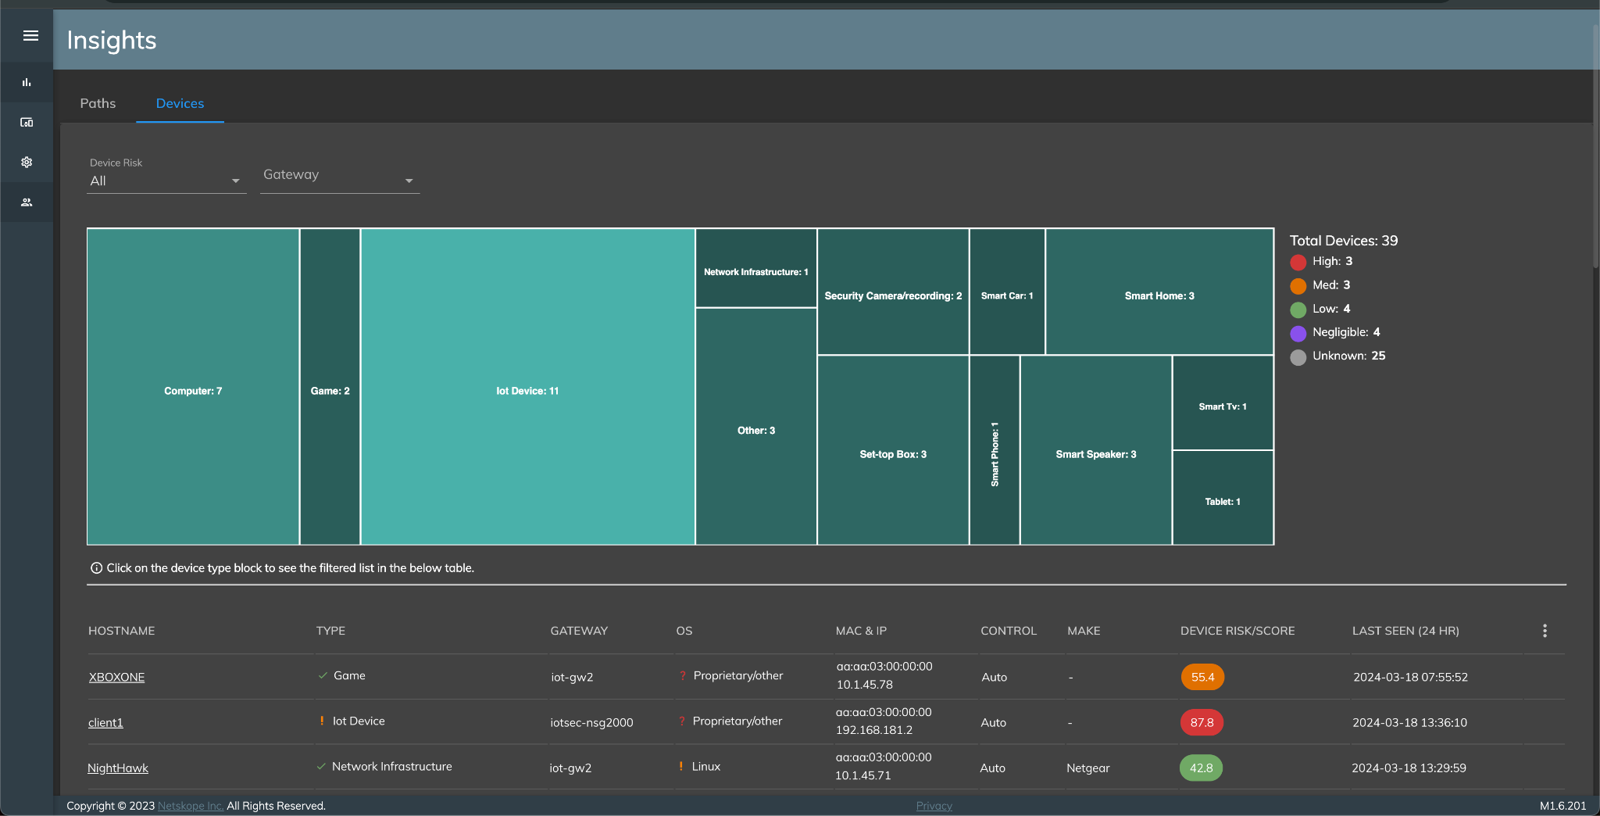Click the warning icon beside Iot Device type
The height and width of the screenshot is (816, 1600).
click(322, 721)
